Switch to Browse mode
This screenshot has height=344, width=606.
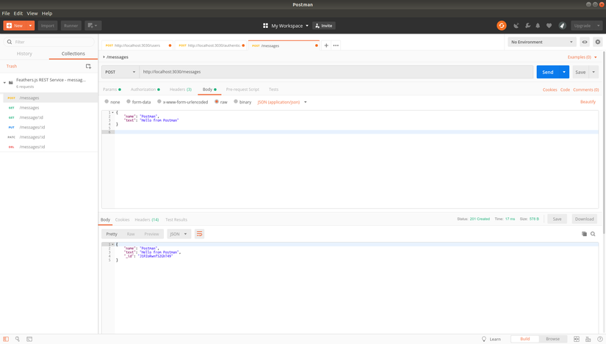click(x=552, y=339)
